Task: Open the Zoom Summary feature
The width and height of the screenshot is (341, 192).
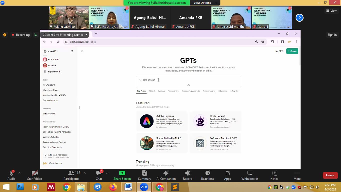Action: pyautogui.click(x=145, y=175)
